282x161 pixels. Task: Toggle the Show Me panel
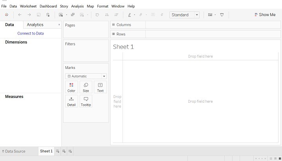point(264,15)
